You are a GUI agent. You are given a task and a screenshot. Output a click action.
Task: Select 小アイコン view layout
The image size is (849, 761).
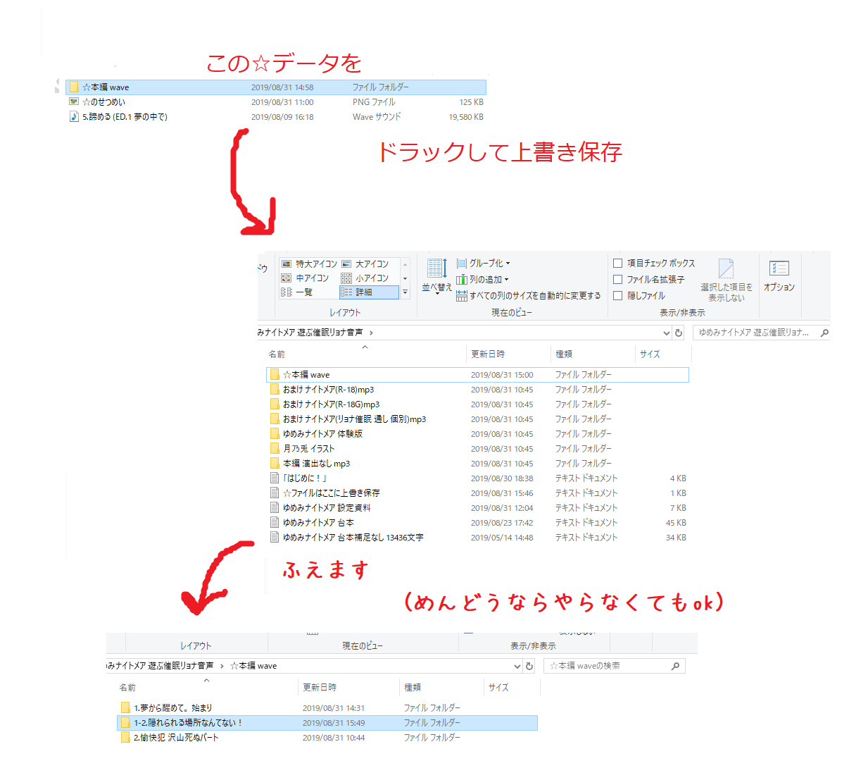pos(365,278)
